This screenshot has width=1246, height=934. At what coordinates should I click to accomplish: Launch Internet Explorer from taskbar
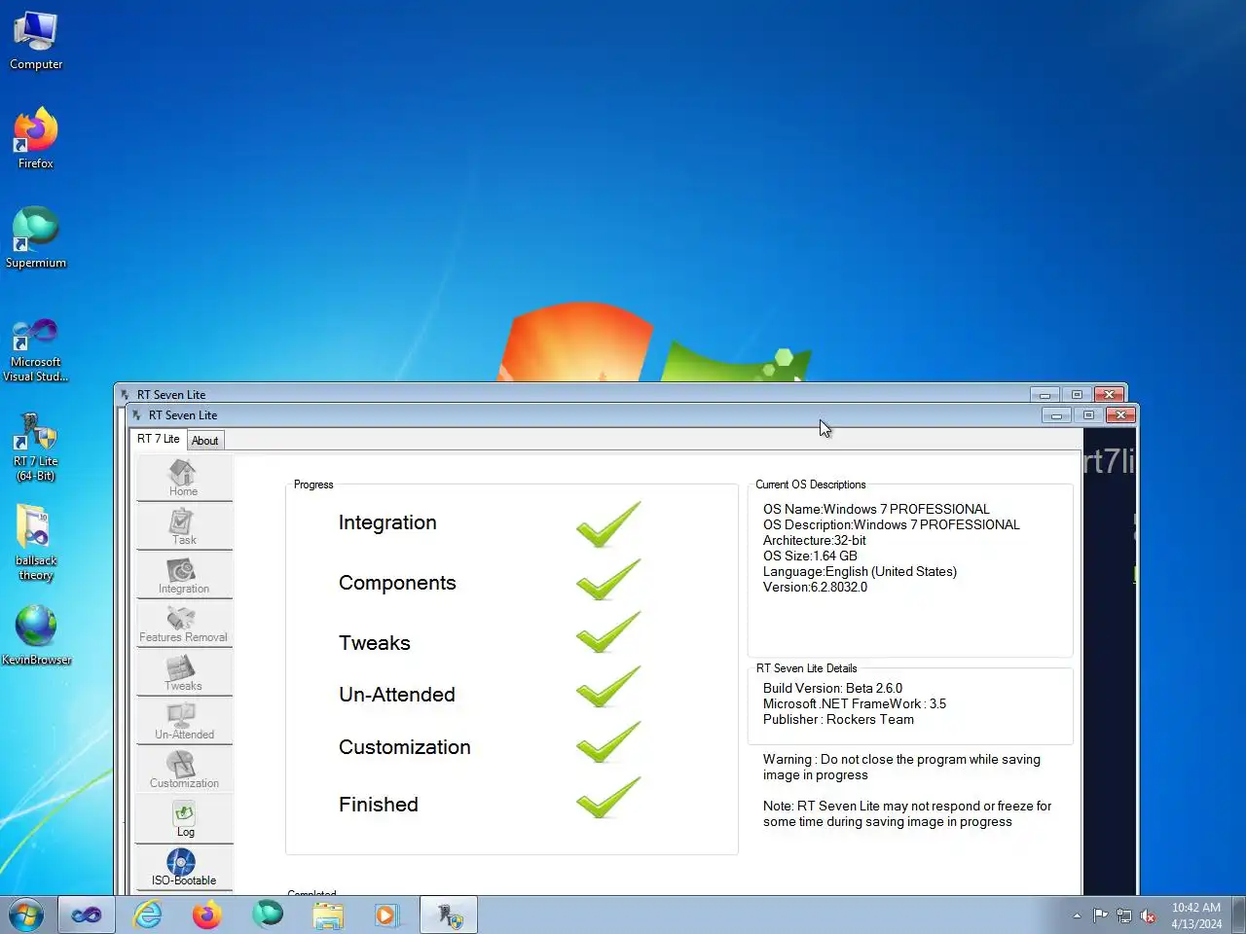148,915
